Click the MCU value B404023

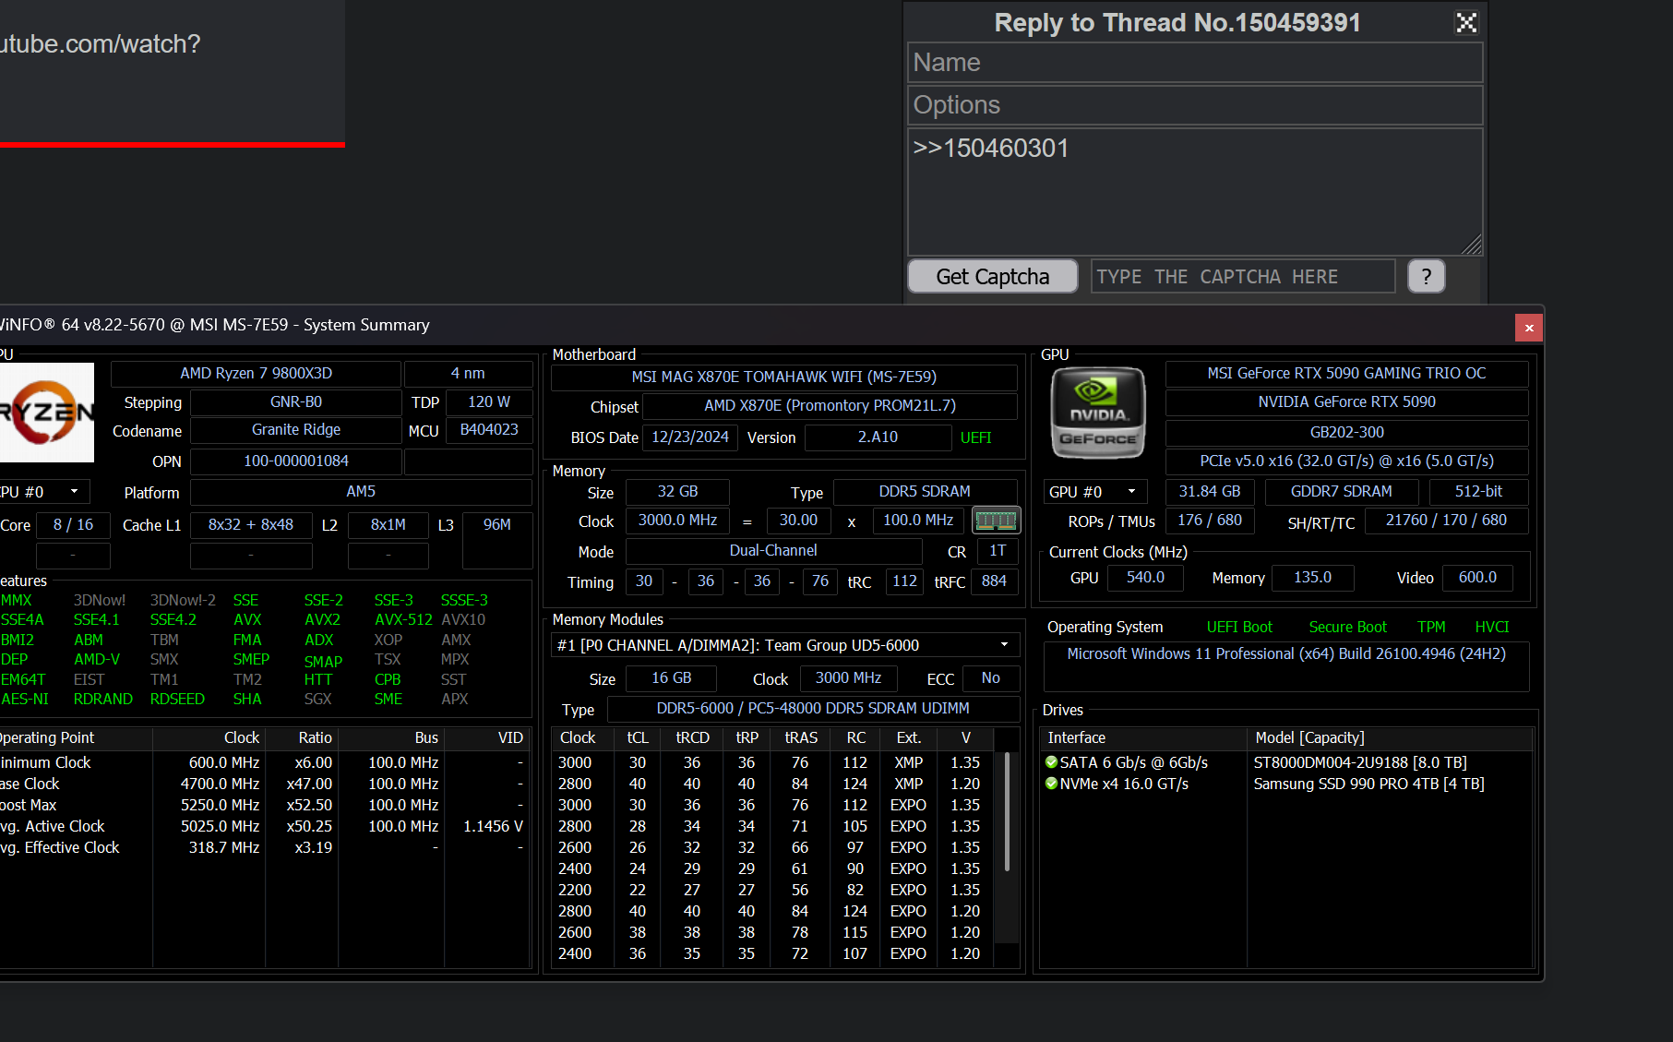489,430
